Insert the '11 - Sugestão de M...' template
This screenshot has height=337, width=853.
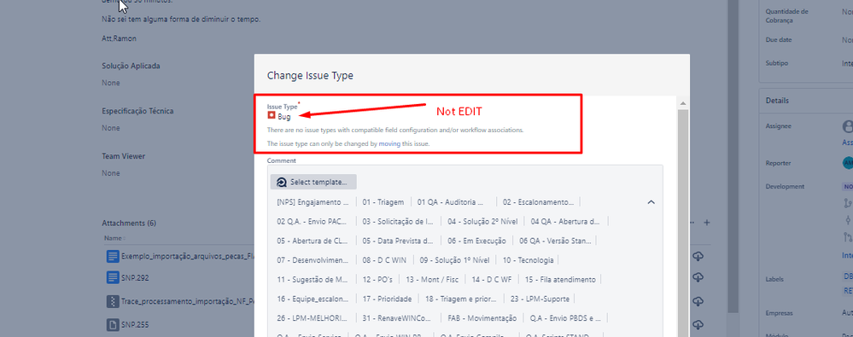coord(313,280)
